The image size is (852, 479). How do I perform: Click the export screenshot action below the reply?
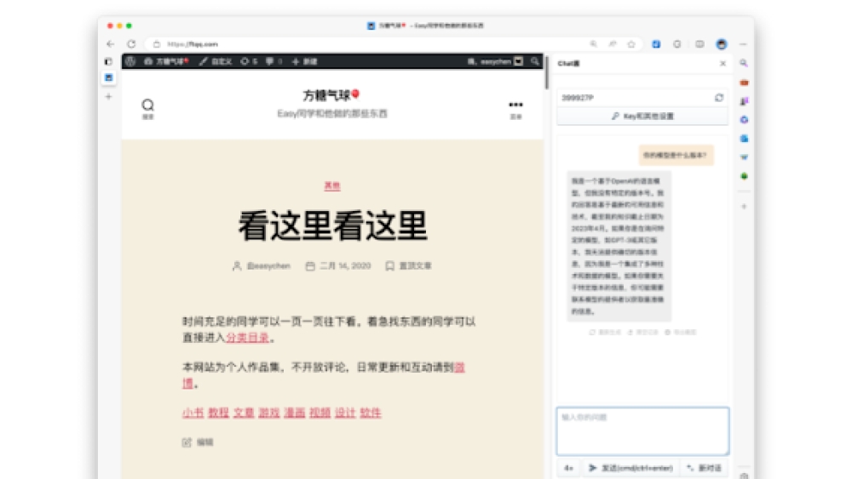680,332
